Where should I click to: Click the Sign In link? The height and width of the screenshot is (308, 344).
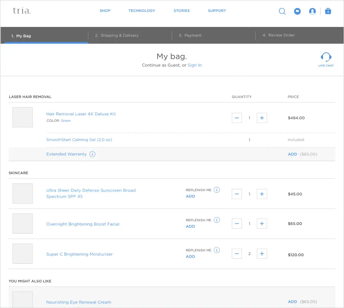pos(195,65)
